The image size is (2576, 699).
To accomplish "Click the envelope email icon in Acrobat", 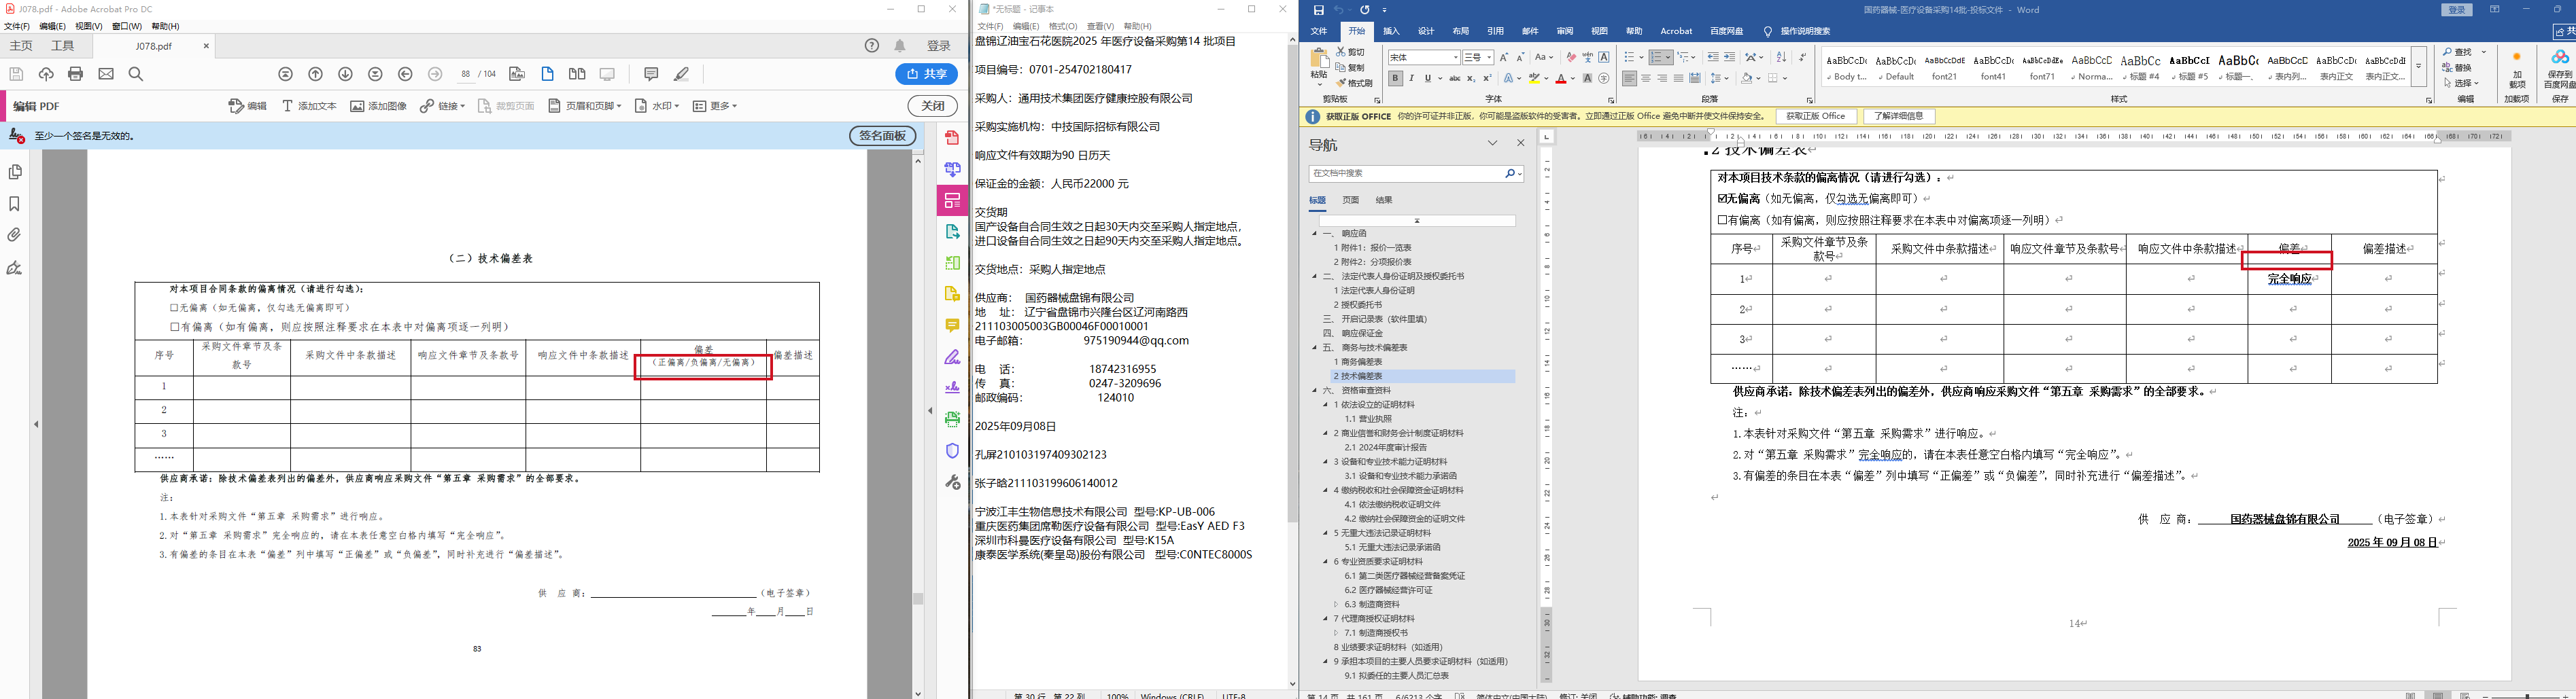I will point(106,74).
